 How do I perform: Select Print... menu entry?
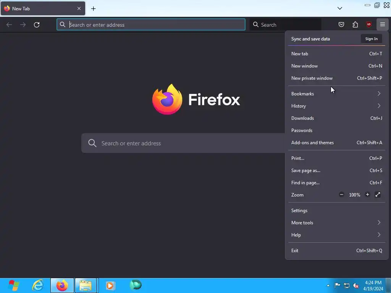[x=337, y=158]
